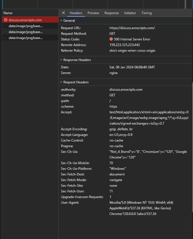
Task: Close the request details panel
Action: (63, 13)
